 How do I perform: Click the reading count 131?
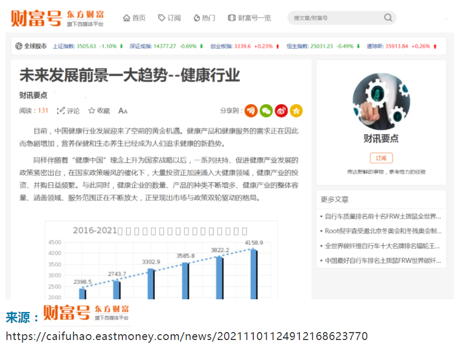tap(43, 111)
